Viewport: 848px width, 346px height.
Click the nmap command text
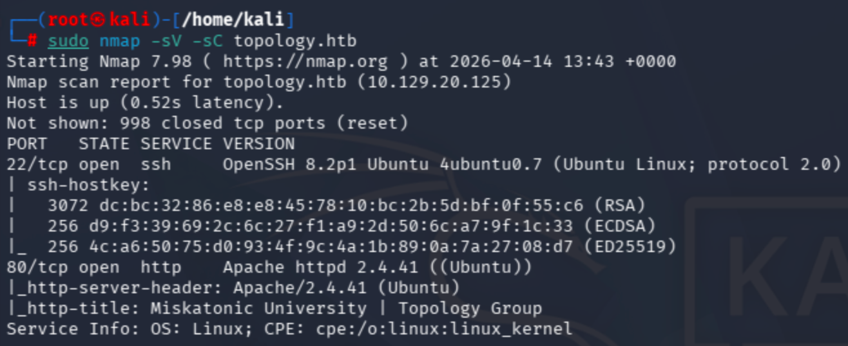tap(119, 41)
